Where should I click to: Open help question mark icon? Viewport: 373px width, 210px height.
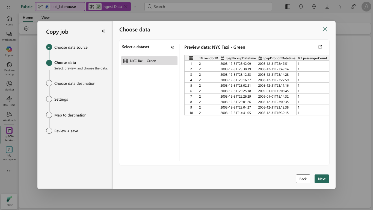point(340,7)
